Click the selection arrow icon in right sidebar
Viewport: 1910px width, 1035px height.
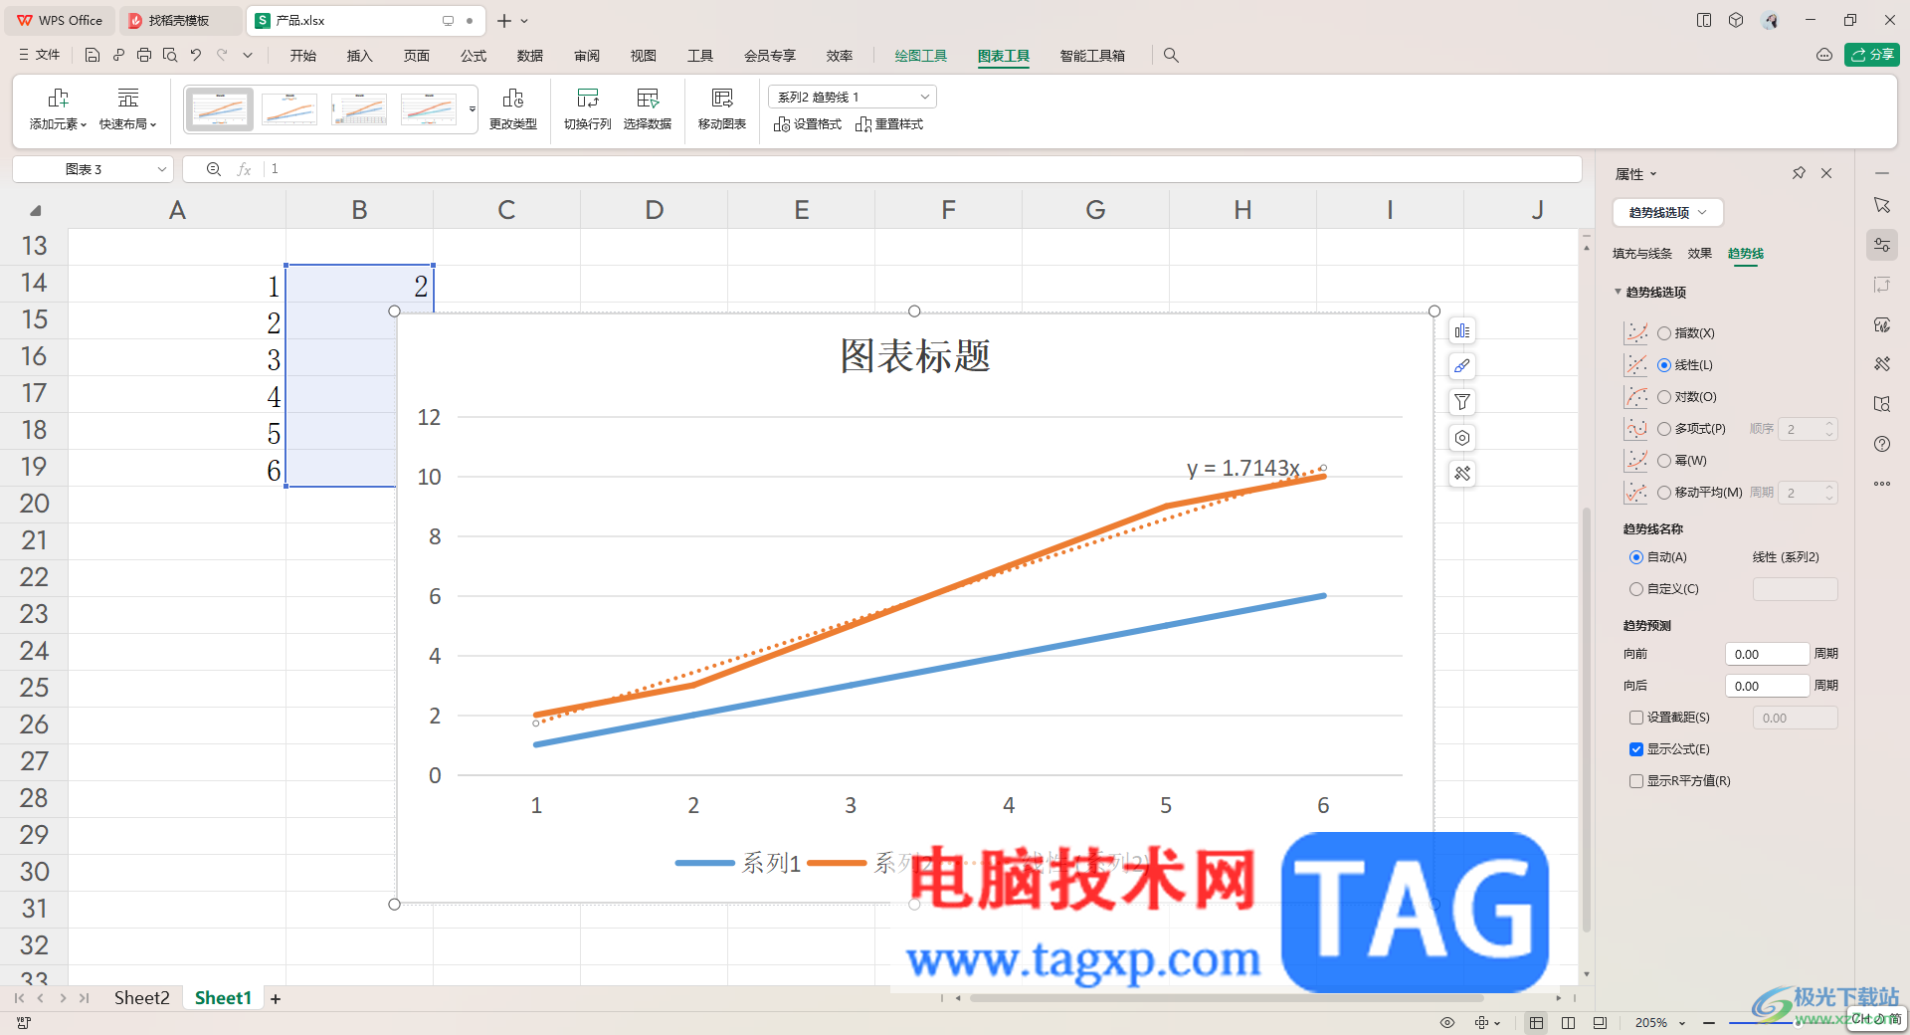tap(1882, 205)
